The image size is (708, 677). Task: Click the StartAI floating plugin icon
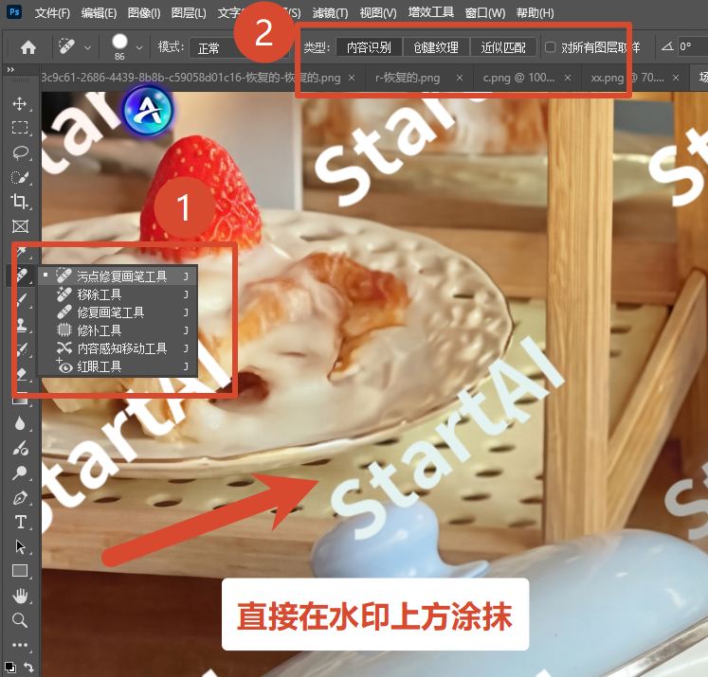coord(148,110)
